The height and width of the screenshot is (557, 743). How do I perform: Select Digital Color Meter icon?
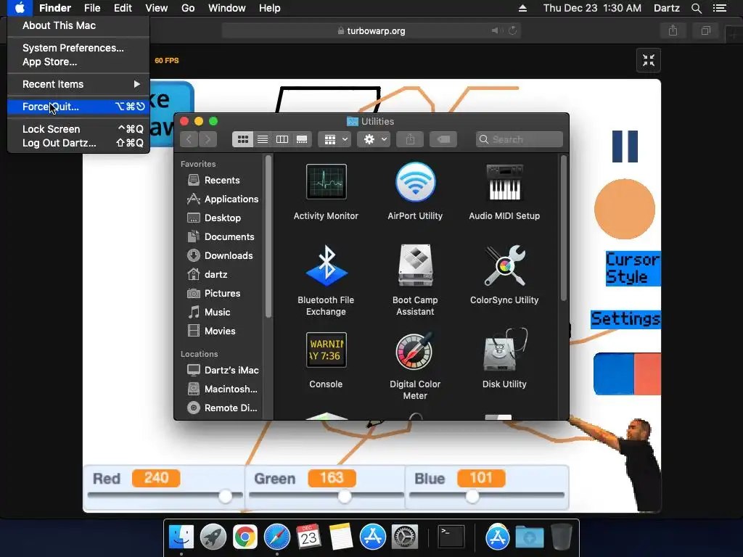tap(415, 350)
